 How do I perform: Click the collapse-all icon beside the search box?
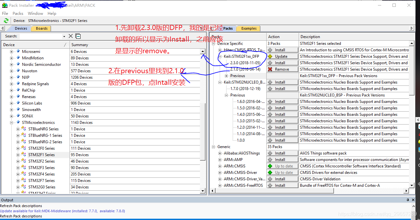click(78, 36)
